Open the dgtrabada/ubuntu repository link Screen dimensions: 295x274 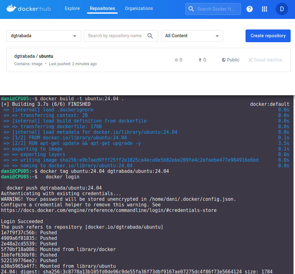click(34, 56)
